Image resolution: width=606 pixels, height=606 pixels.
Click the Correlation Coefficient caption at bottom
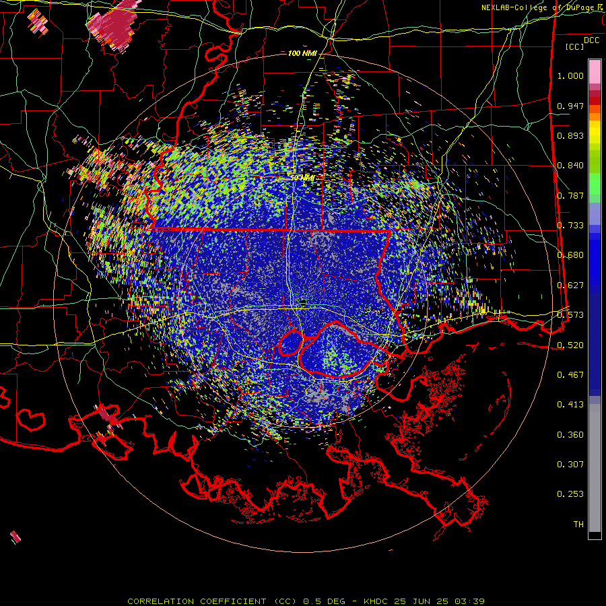point(306,601)
